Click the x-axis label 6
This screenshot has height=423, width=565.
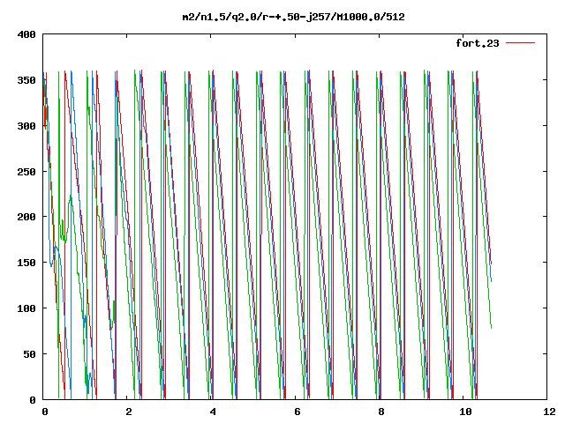pos(298,412)
